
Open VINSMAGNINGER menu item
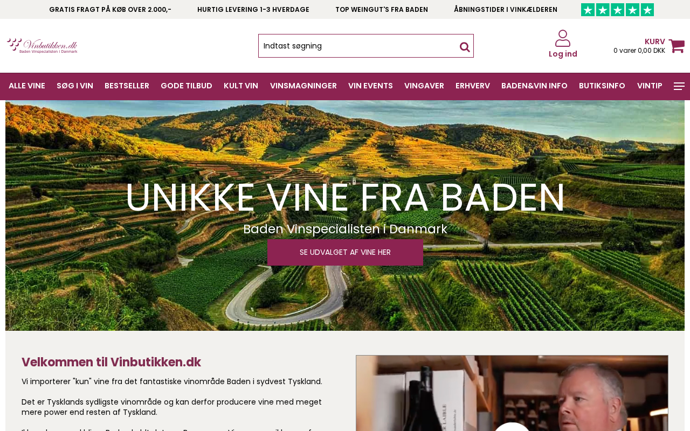pos(303,86)
